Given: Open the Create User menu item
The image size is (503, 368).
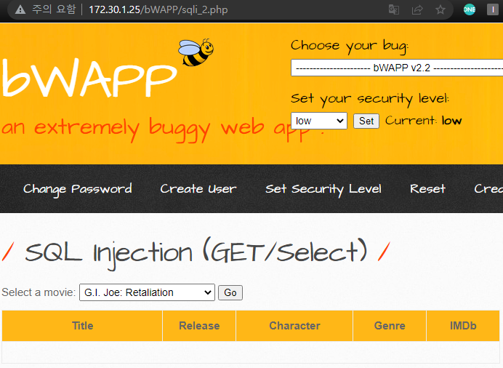Looking at the screenshot, I should (x=198, y=189).
